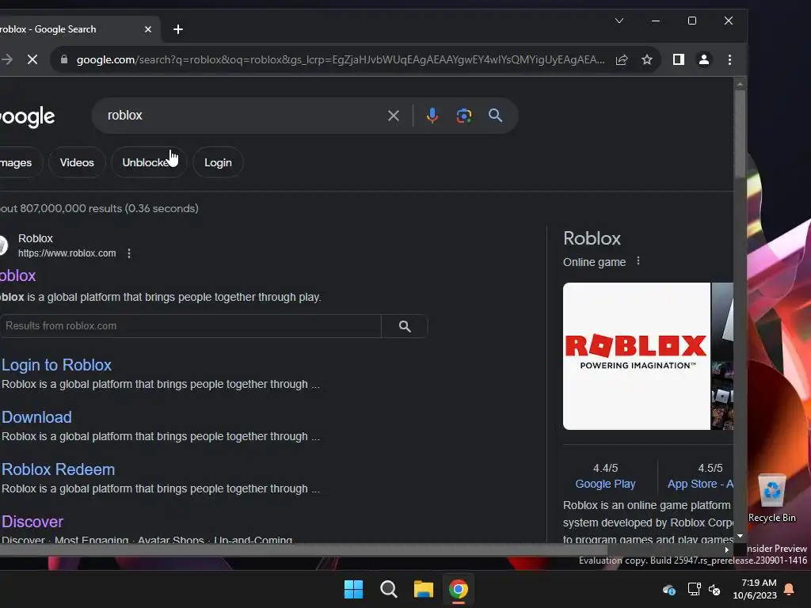Close the roblox Google Search tab
The height and width of the screenshot is (608, 811).
click(148, 29)
